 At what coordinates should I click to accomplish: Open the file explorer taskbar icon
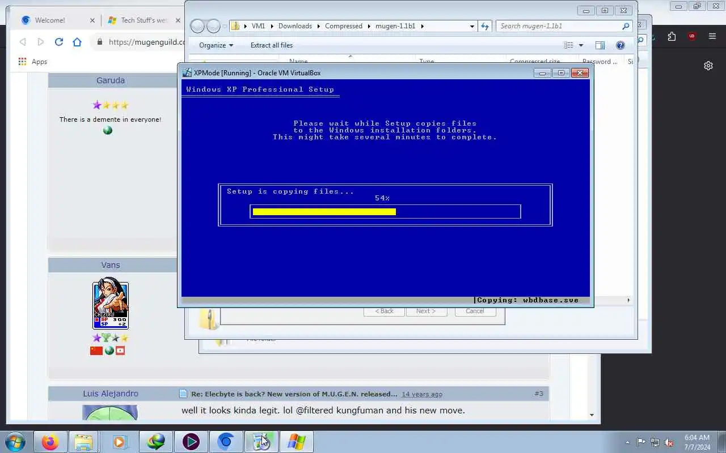coord(83,442)
